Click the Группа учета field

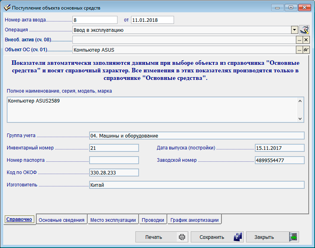click(197, 136)
